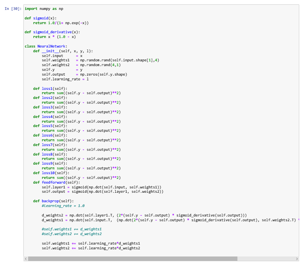
Task: Click the horizontal scrollbar thumb
Action: tap(133, 259)
